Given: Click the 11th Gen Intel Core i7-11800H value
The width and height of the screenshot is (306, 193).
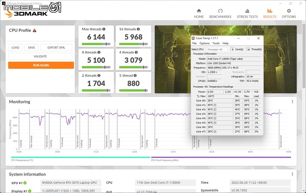Looking at the screenshot, I should click(x=165, y=183).
